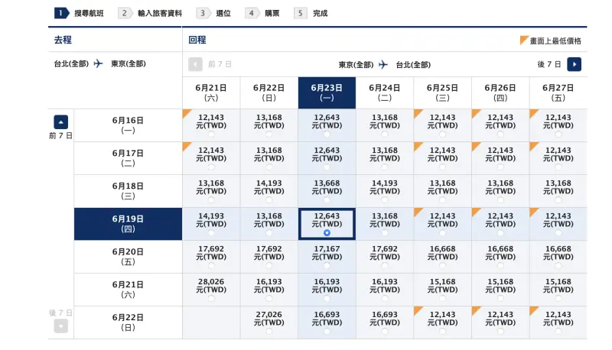Viewport: 612px width, 350px height.
Task: Choose the selected 12,643 fare on 6月19日
Action: [327, 224]
